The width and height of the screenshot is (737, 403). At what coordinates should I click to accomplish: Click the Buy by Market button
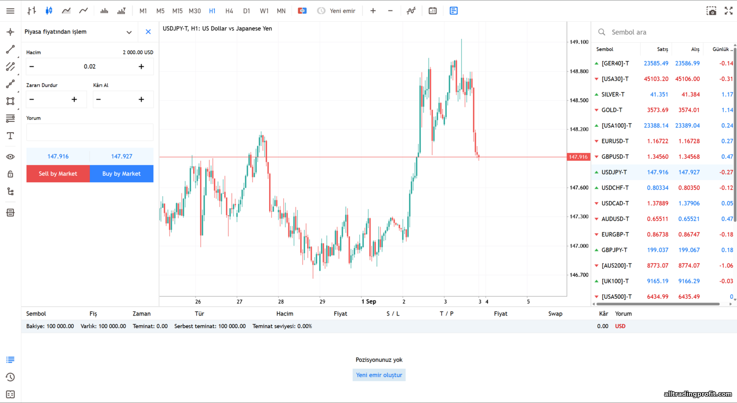[x=121, y=173]
